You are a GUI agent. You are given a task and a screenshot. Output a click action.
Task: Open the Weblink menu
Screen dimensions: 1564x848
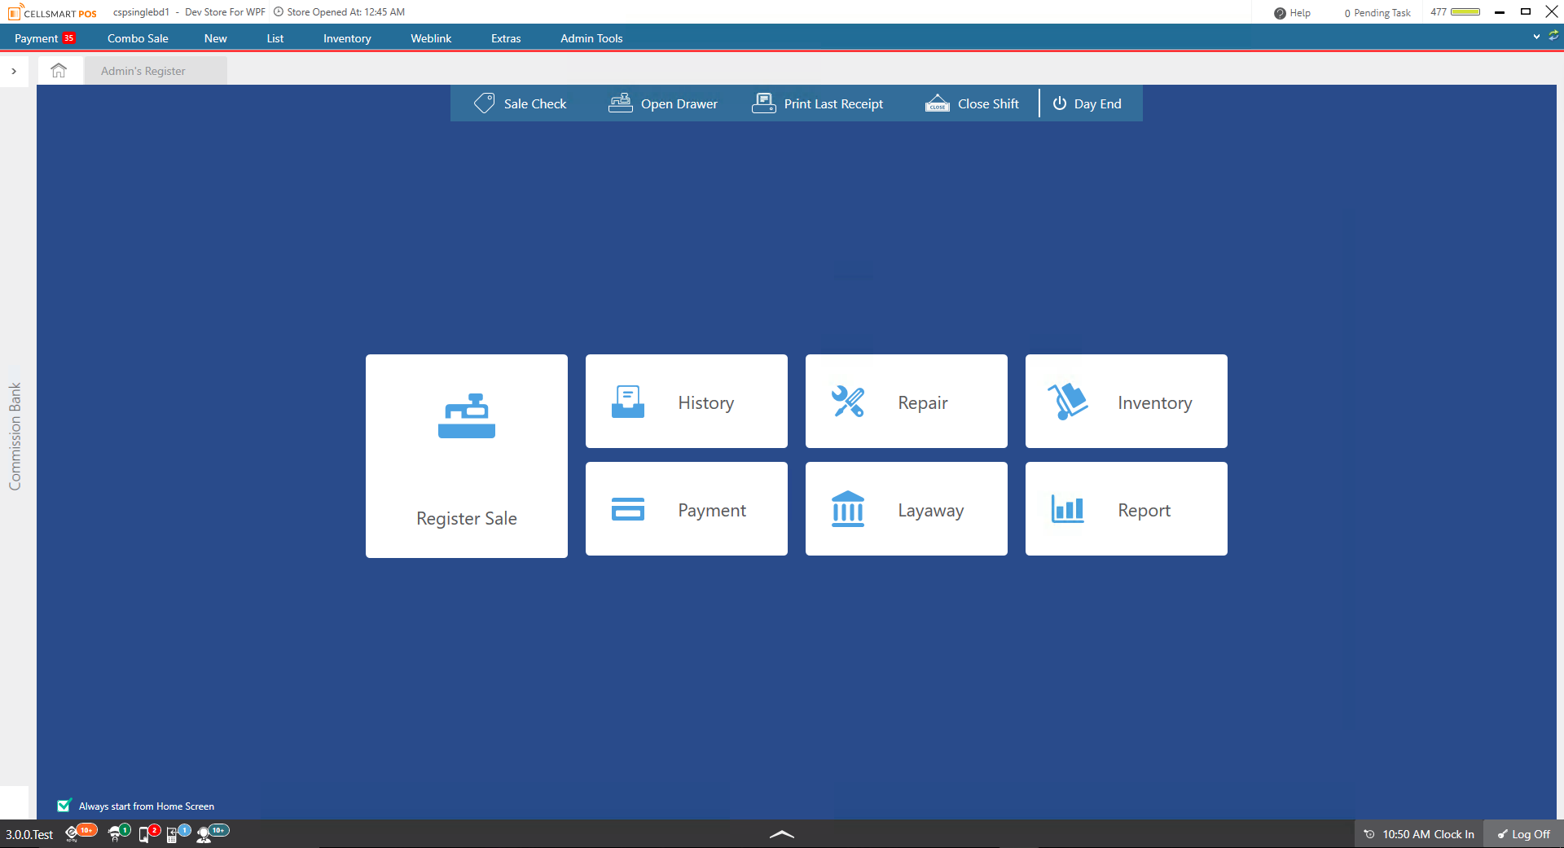pos(431,38)
